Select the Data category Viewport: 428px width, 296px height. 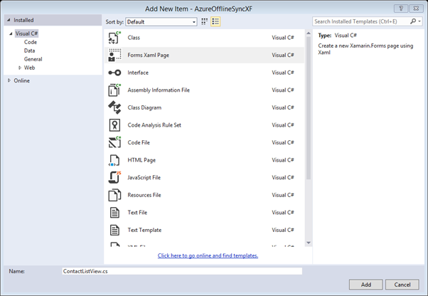[x=29, y=51]
